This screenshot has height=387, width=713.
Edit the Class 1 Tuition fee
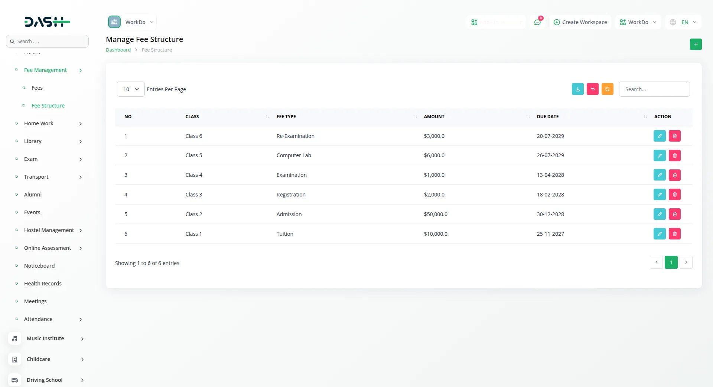click(660, 234)
